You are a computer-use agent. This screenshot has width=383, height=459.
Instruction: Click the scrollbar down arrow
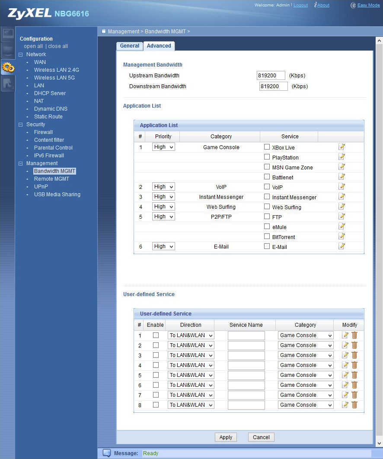pos(379,443)
